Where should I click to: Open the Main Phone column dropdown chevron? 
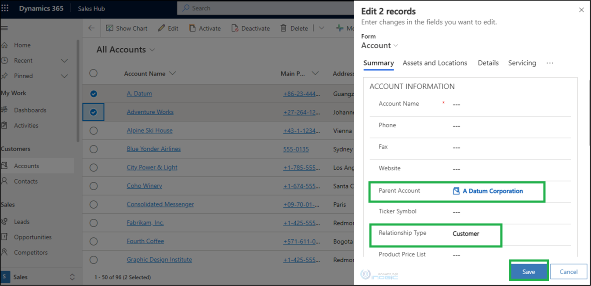[x=315, y=73]
